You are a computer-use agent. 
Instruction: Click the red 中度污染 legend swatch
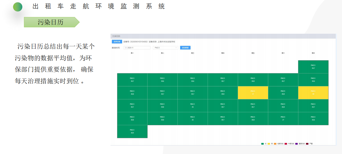286,144
